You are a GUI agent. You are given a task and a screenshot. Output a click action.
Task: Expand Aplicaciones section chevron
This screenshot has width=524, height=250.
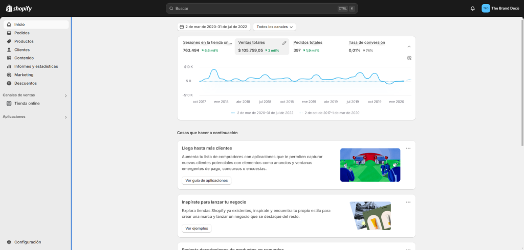pos(65,117)
